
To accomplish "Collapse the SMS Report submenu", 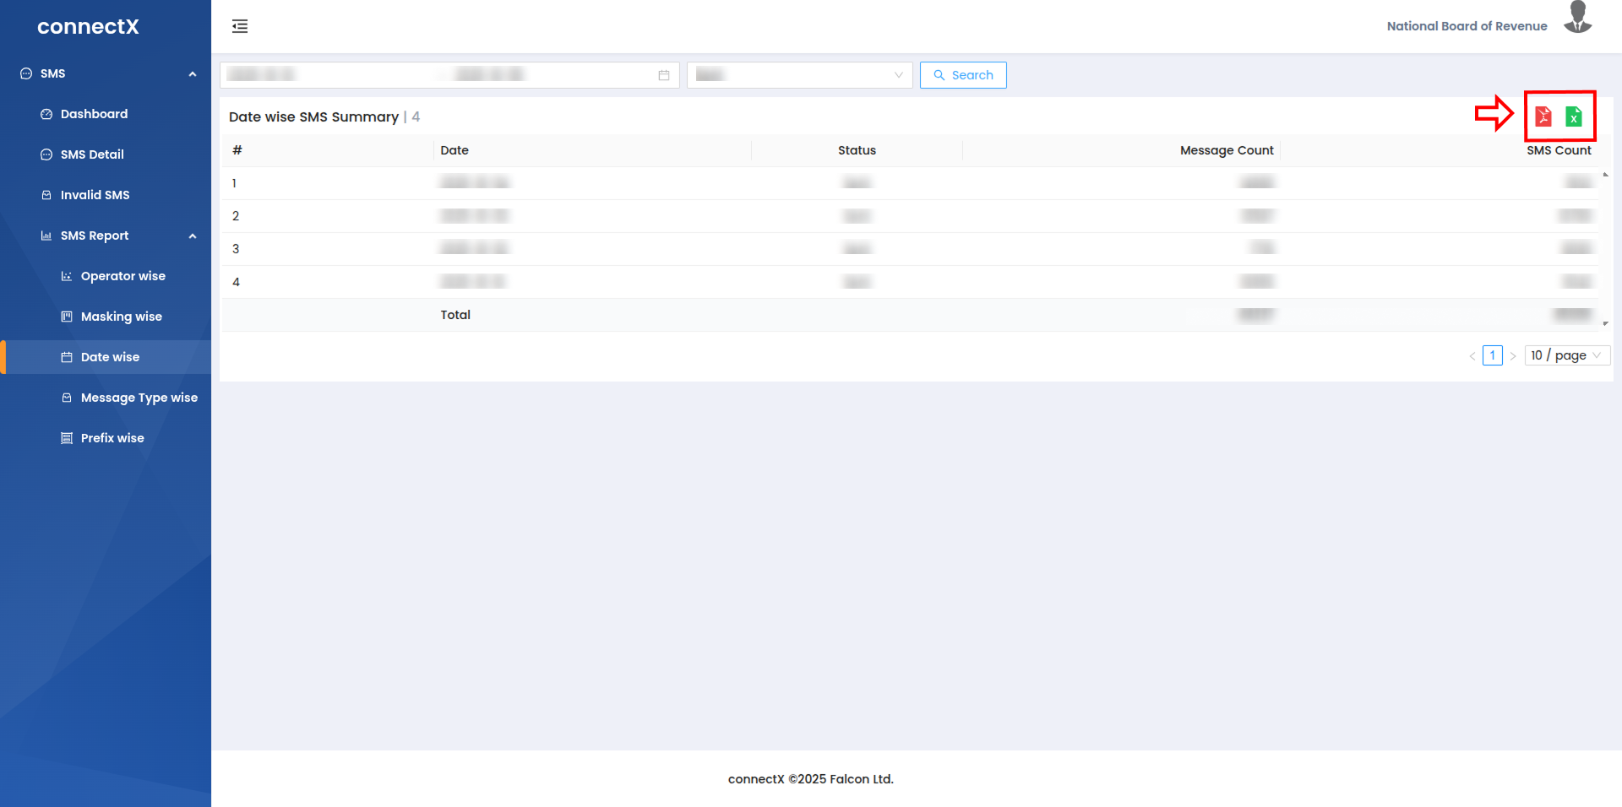I will [192, 236].
